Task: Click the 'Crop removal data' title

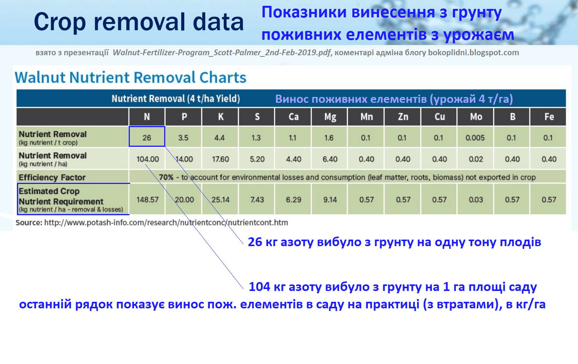Action: [139, 22]
